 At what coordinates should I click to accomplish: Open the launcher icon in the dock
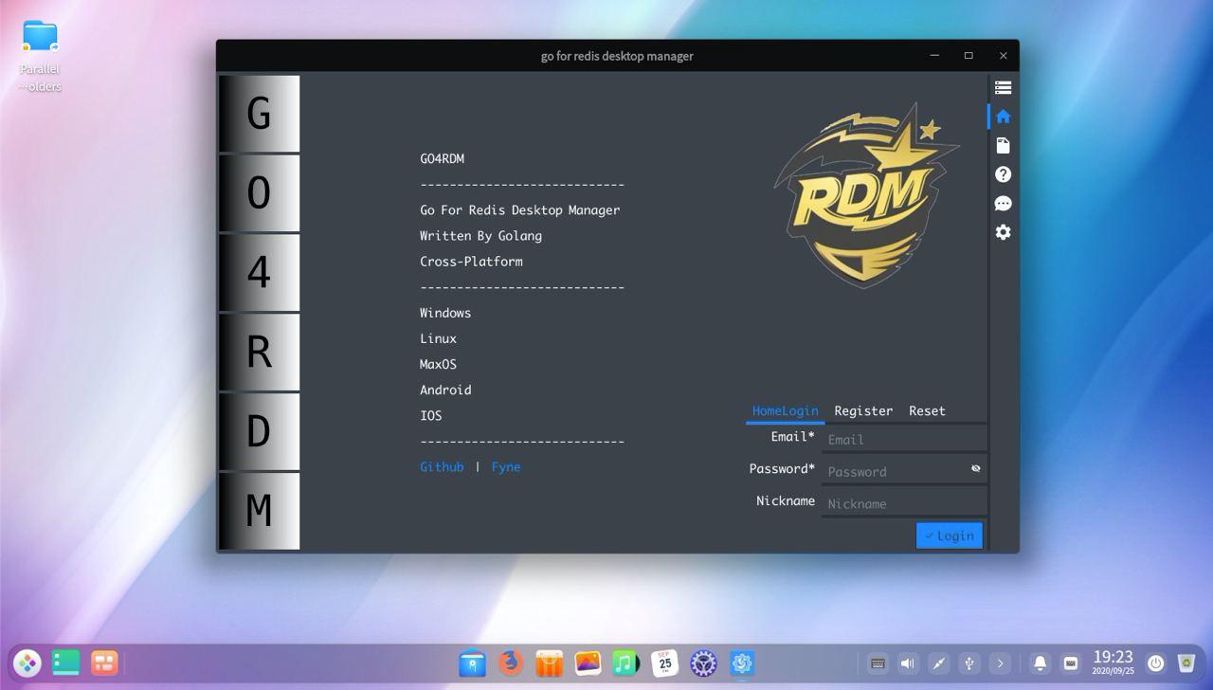27,663
